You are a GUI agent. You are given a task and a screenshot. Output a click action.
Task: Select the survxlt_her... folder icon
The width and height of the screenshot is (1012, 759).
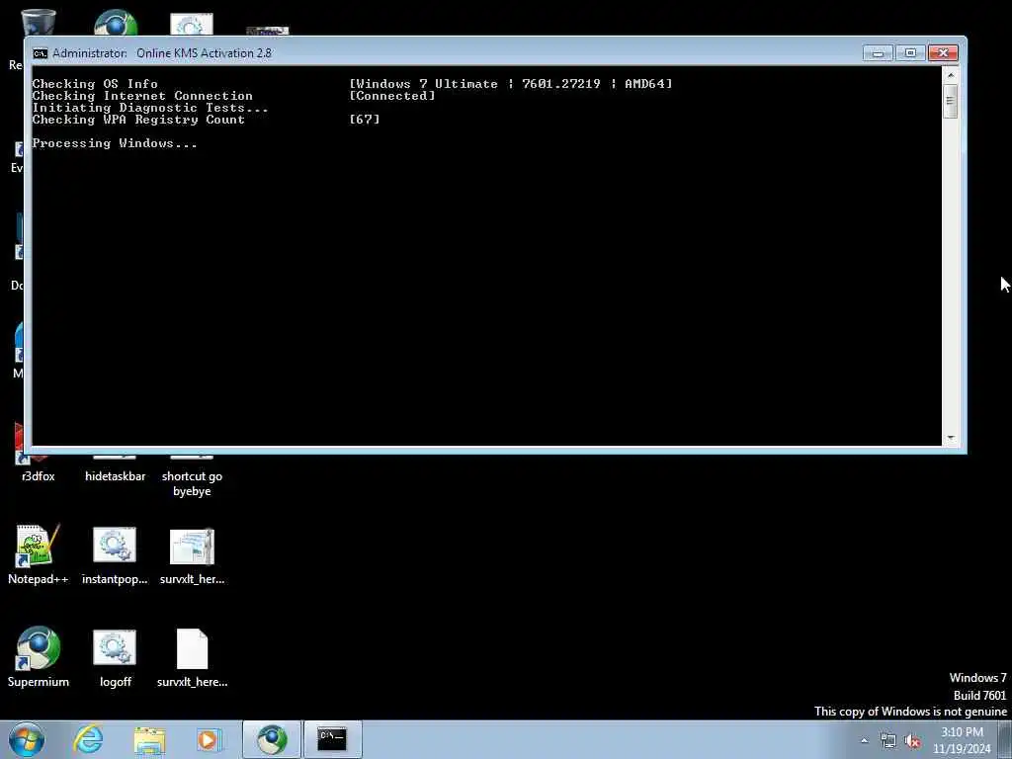tap(192, 555)
